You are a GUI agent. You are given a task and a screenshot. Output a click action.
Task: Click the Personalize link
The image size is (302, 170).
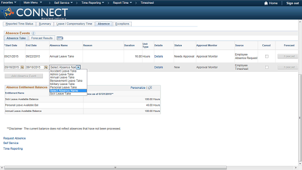pos(138,88)
